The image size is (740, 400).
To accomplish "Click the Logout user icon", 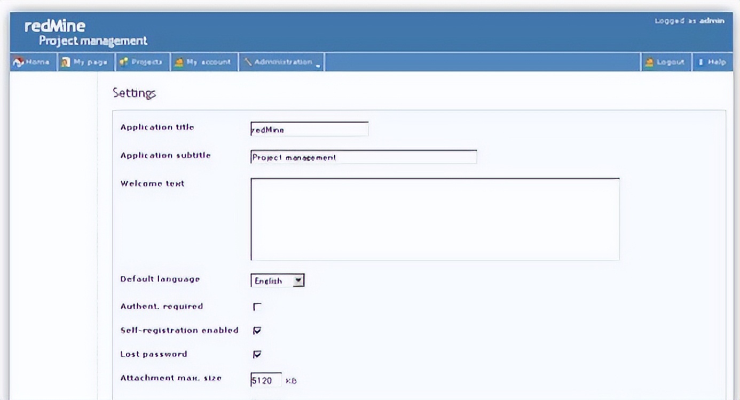I will tap(649, 62).
